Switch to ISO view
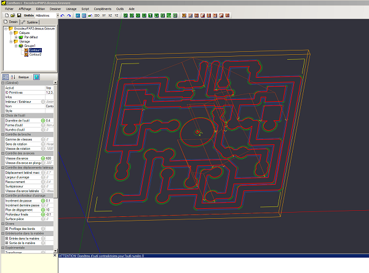This screenshot has height=273, width=369. tap(98, 15)
